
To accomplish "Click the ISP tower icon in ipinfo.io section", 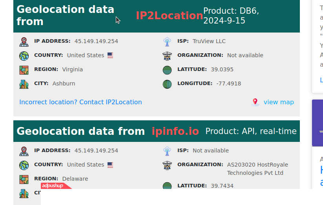I will 167,151.
